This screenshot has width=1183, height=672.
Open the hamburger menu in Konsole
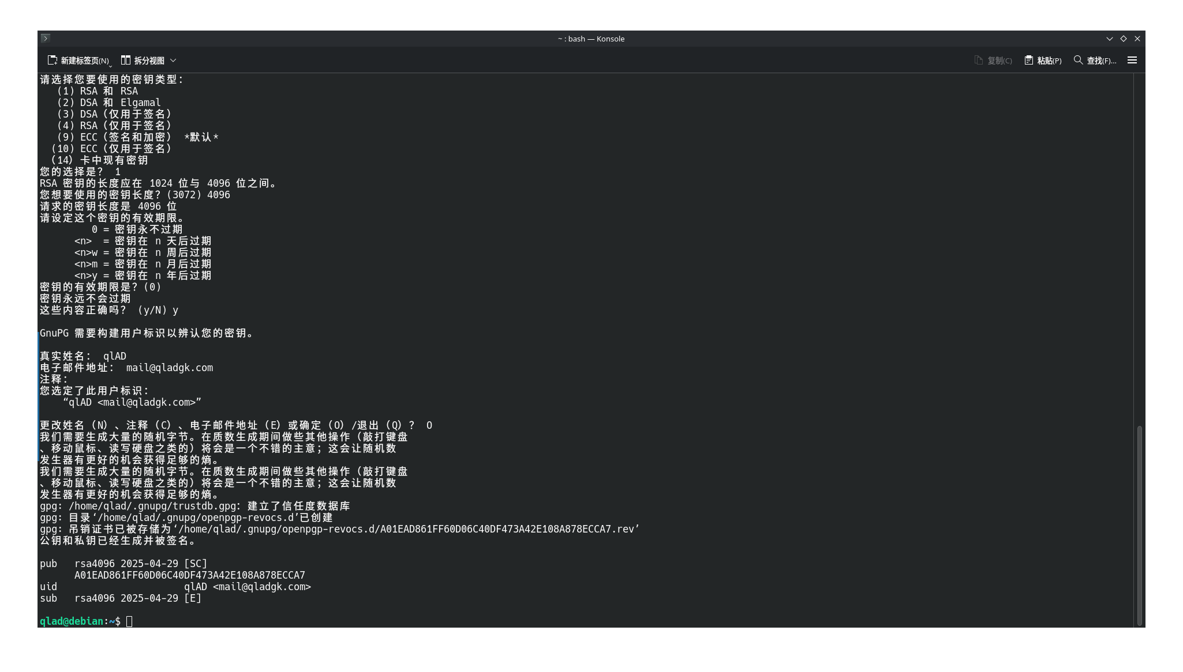pyautogui.click(x=1132, y=60)
